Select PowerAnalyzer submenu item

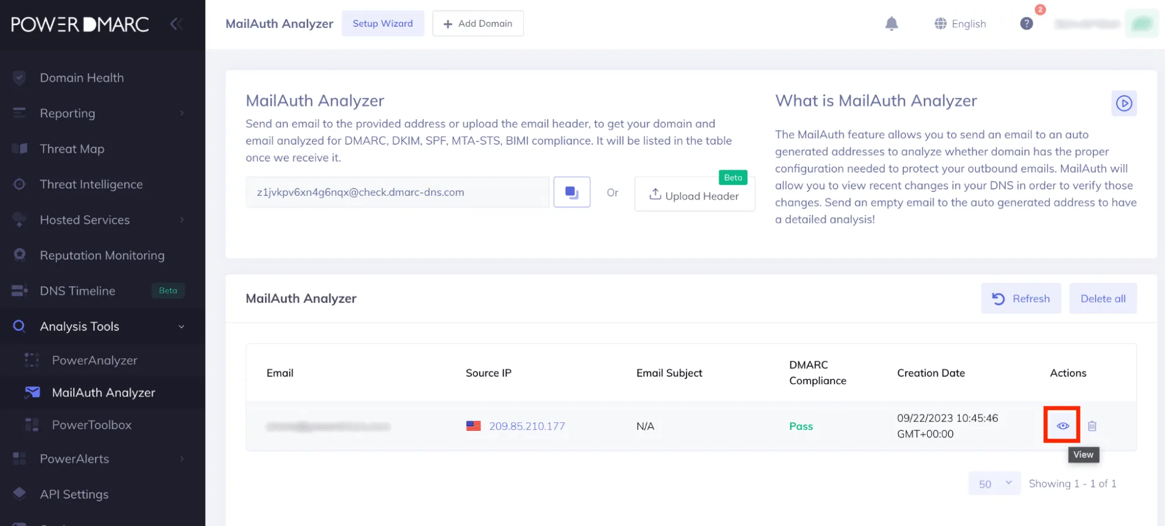coord(94,360)
